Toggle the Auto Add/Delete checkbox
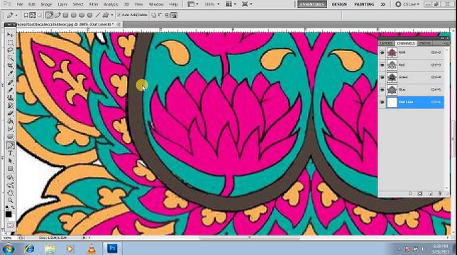The width and height of the screenshot is (457, 255). point(119,15)
